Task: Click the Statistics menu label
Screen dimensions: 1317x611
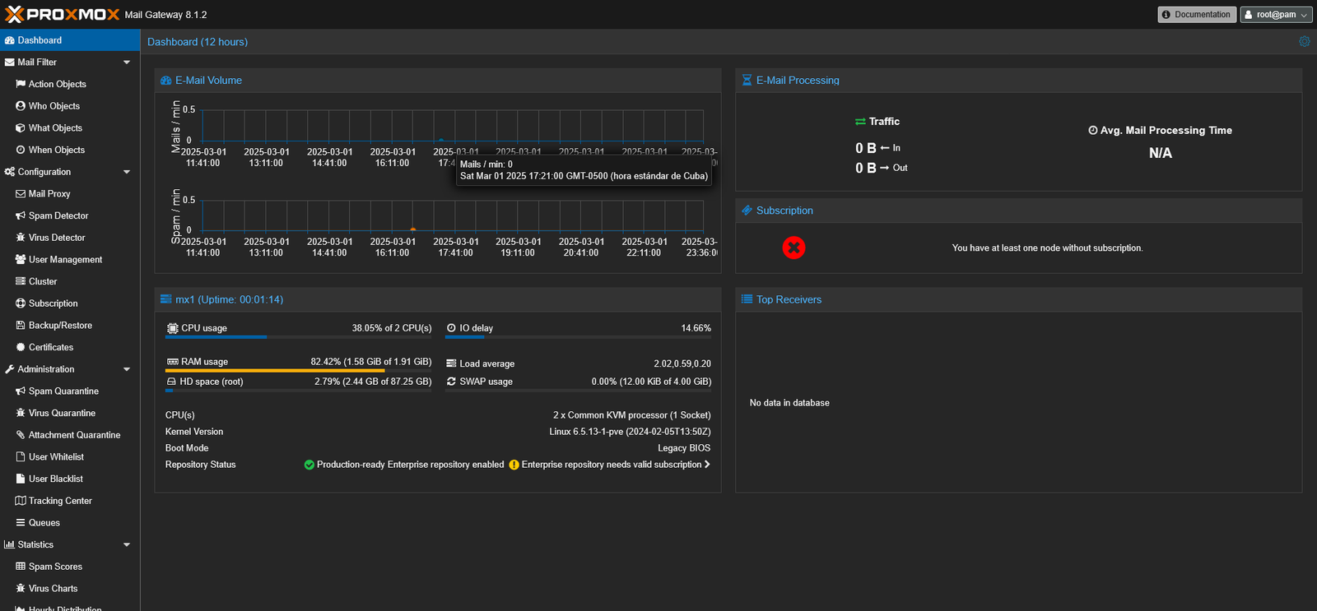Action: pyautogui.click(x=35, y=544)
